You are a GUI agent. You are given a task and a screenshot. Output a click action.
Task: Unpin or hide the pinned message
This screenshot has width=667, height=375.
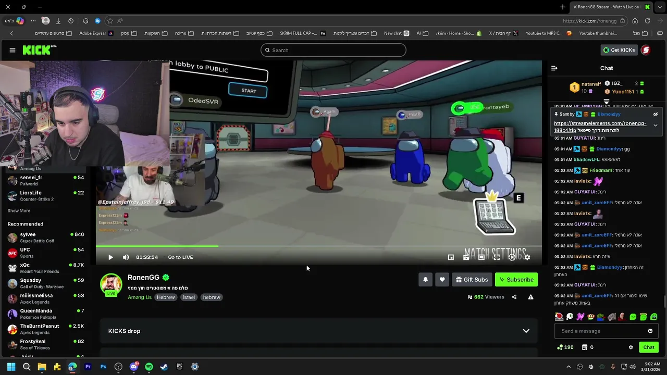656,115
